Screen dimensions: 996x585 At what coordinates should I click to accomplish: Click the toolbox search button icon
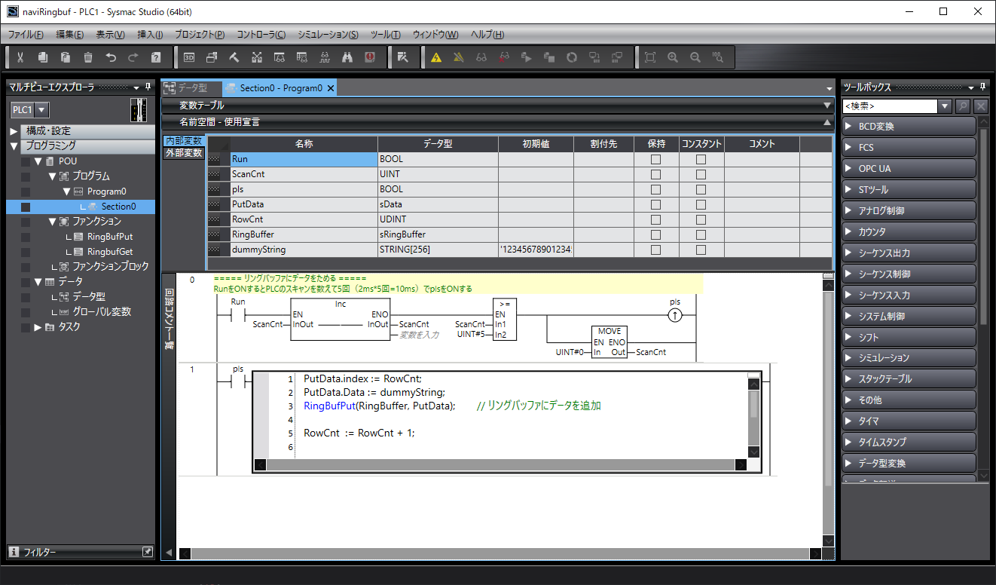(x=963, y=106)
